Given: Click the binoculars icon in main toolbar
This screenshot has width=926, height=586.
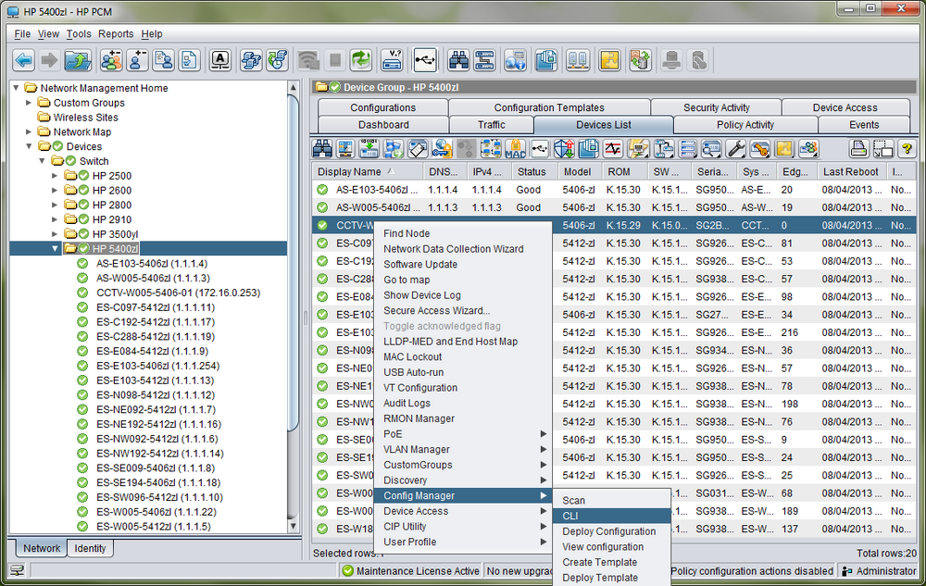Looking at the screenshot, I should pyautogui.click(x=458, y=60).
